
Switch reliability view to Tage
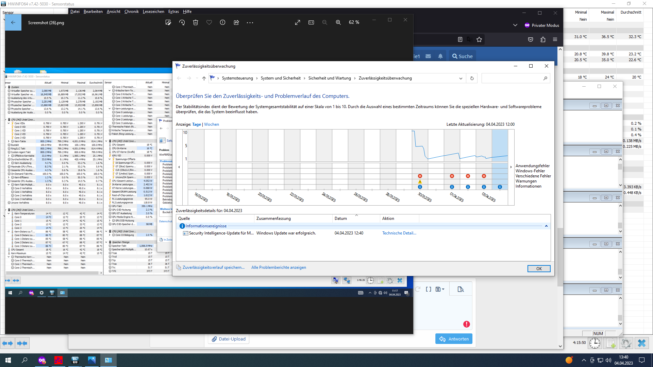coord(197,124)
